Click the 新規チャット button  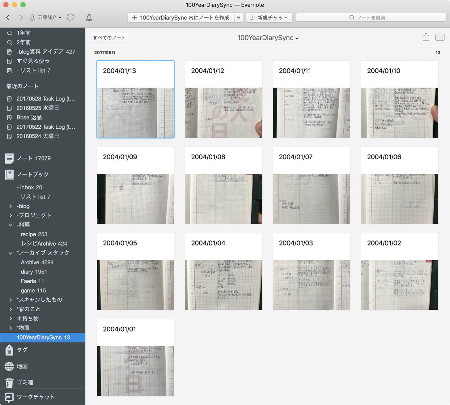pos(269,18)
